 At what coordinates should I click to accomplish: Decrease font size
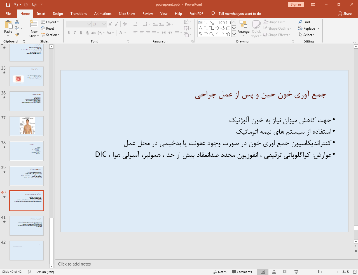click(x=116, y=24)
